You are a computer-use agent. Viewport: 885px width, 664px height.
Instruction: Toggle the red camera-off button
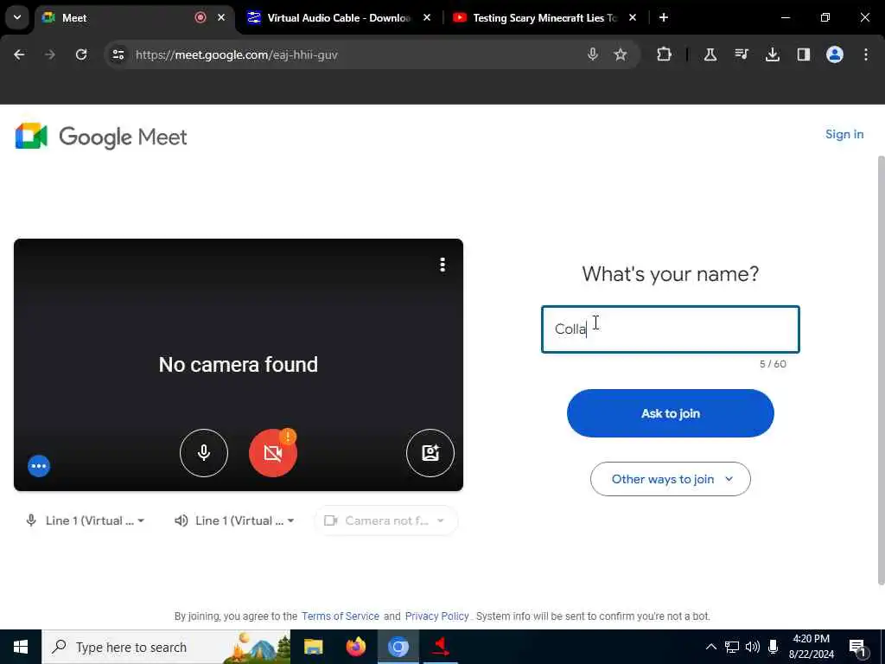click(x=272, y=453)
